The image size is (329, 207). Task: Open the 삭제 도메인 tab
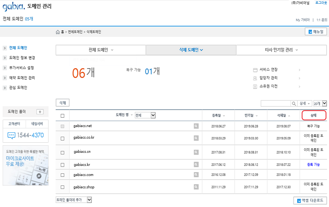point(191,50)
